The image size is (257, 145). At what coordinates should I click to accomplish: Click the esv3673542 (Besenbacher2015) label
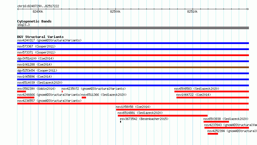[144, 119]
